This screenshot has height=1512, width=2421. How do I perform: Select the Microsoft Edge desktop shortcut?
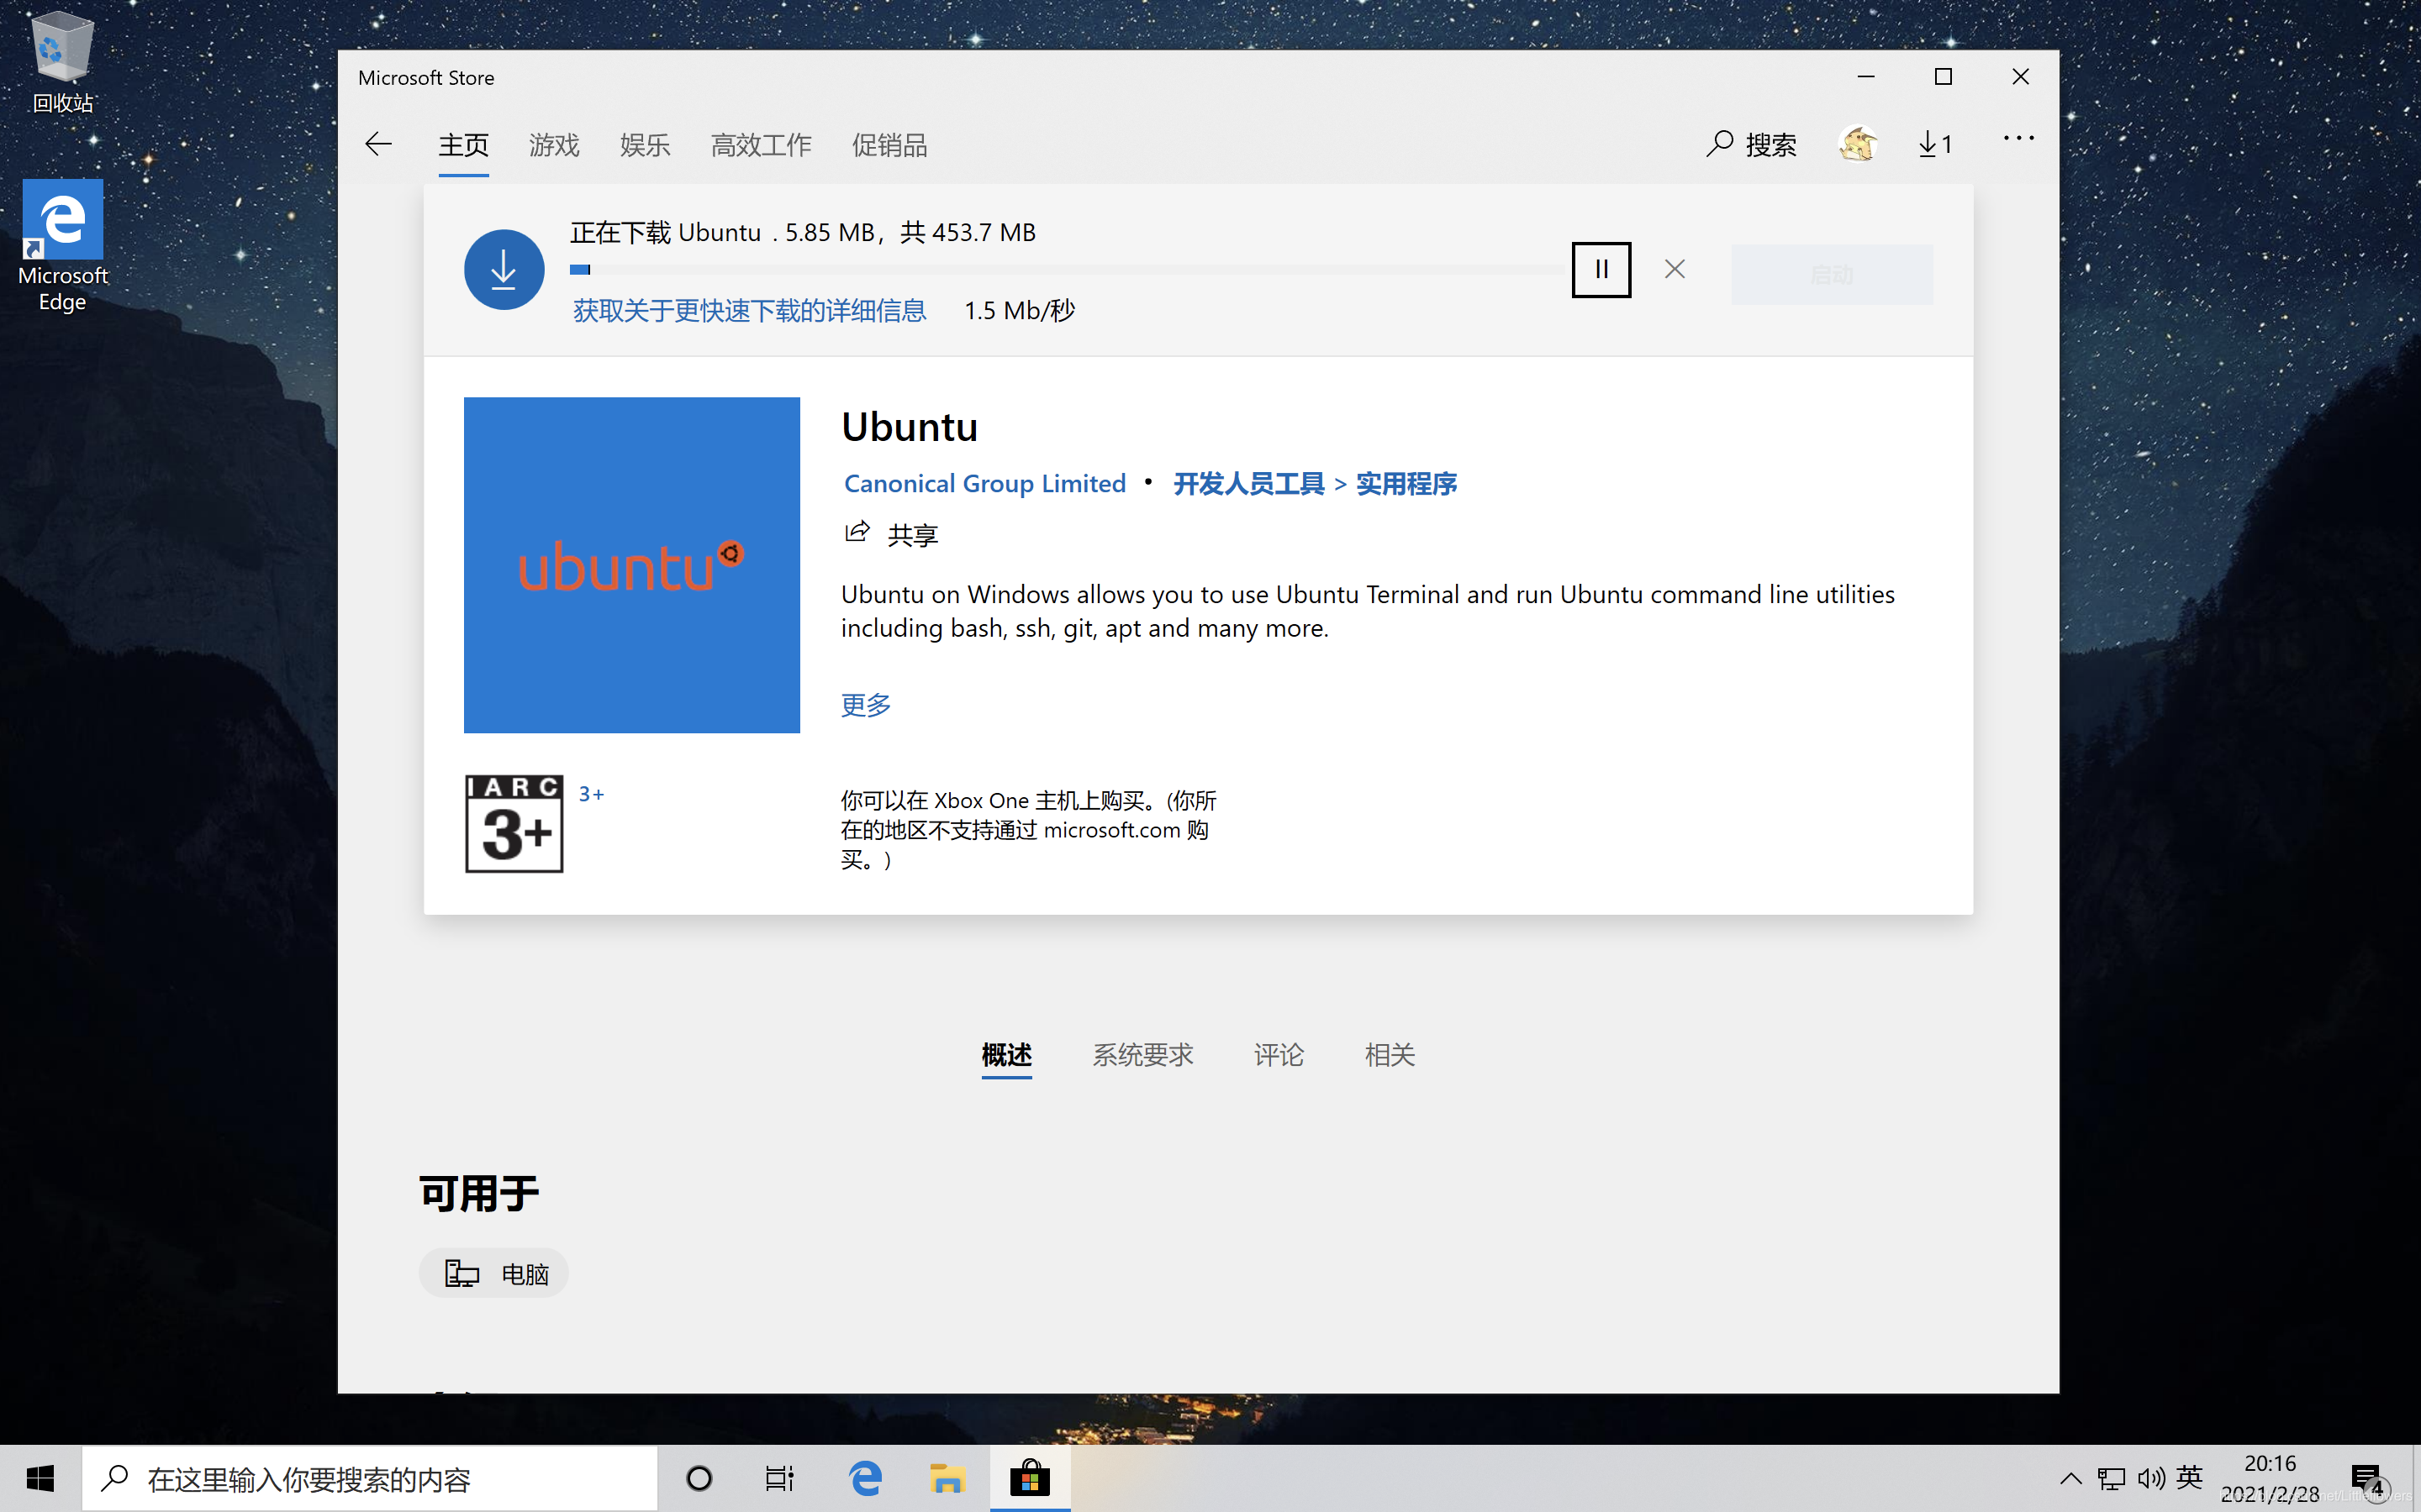click(62, 246)
